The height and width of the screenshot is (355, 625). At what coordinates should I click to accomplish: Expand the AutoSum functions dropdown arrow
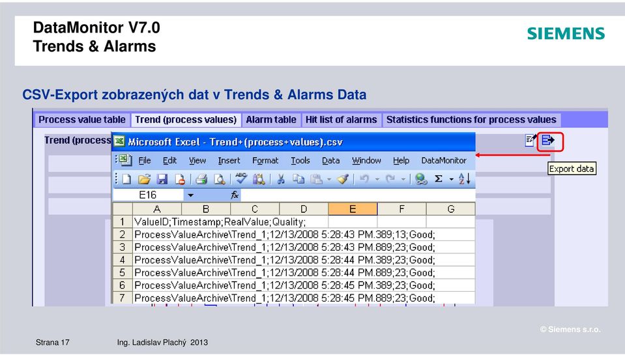(x=451, y=179)
